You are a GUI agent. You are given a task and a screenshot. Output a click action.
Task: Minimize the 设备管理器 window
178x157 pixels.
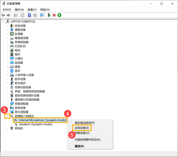(151, 4)
